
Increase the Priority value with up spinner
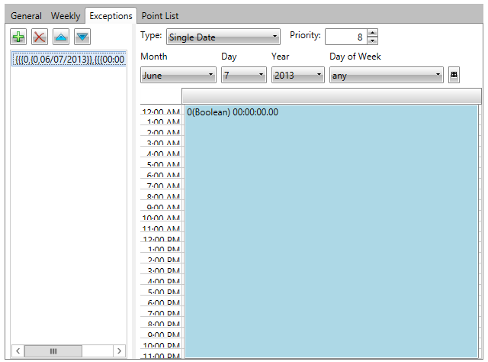point(372,33)
